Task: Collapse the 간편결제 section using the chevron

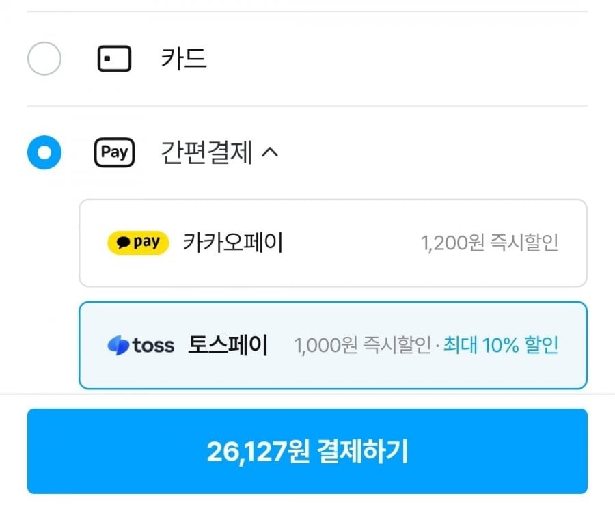Action: point(271,152)
